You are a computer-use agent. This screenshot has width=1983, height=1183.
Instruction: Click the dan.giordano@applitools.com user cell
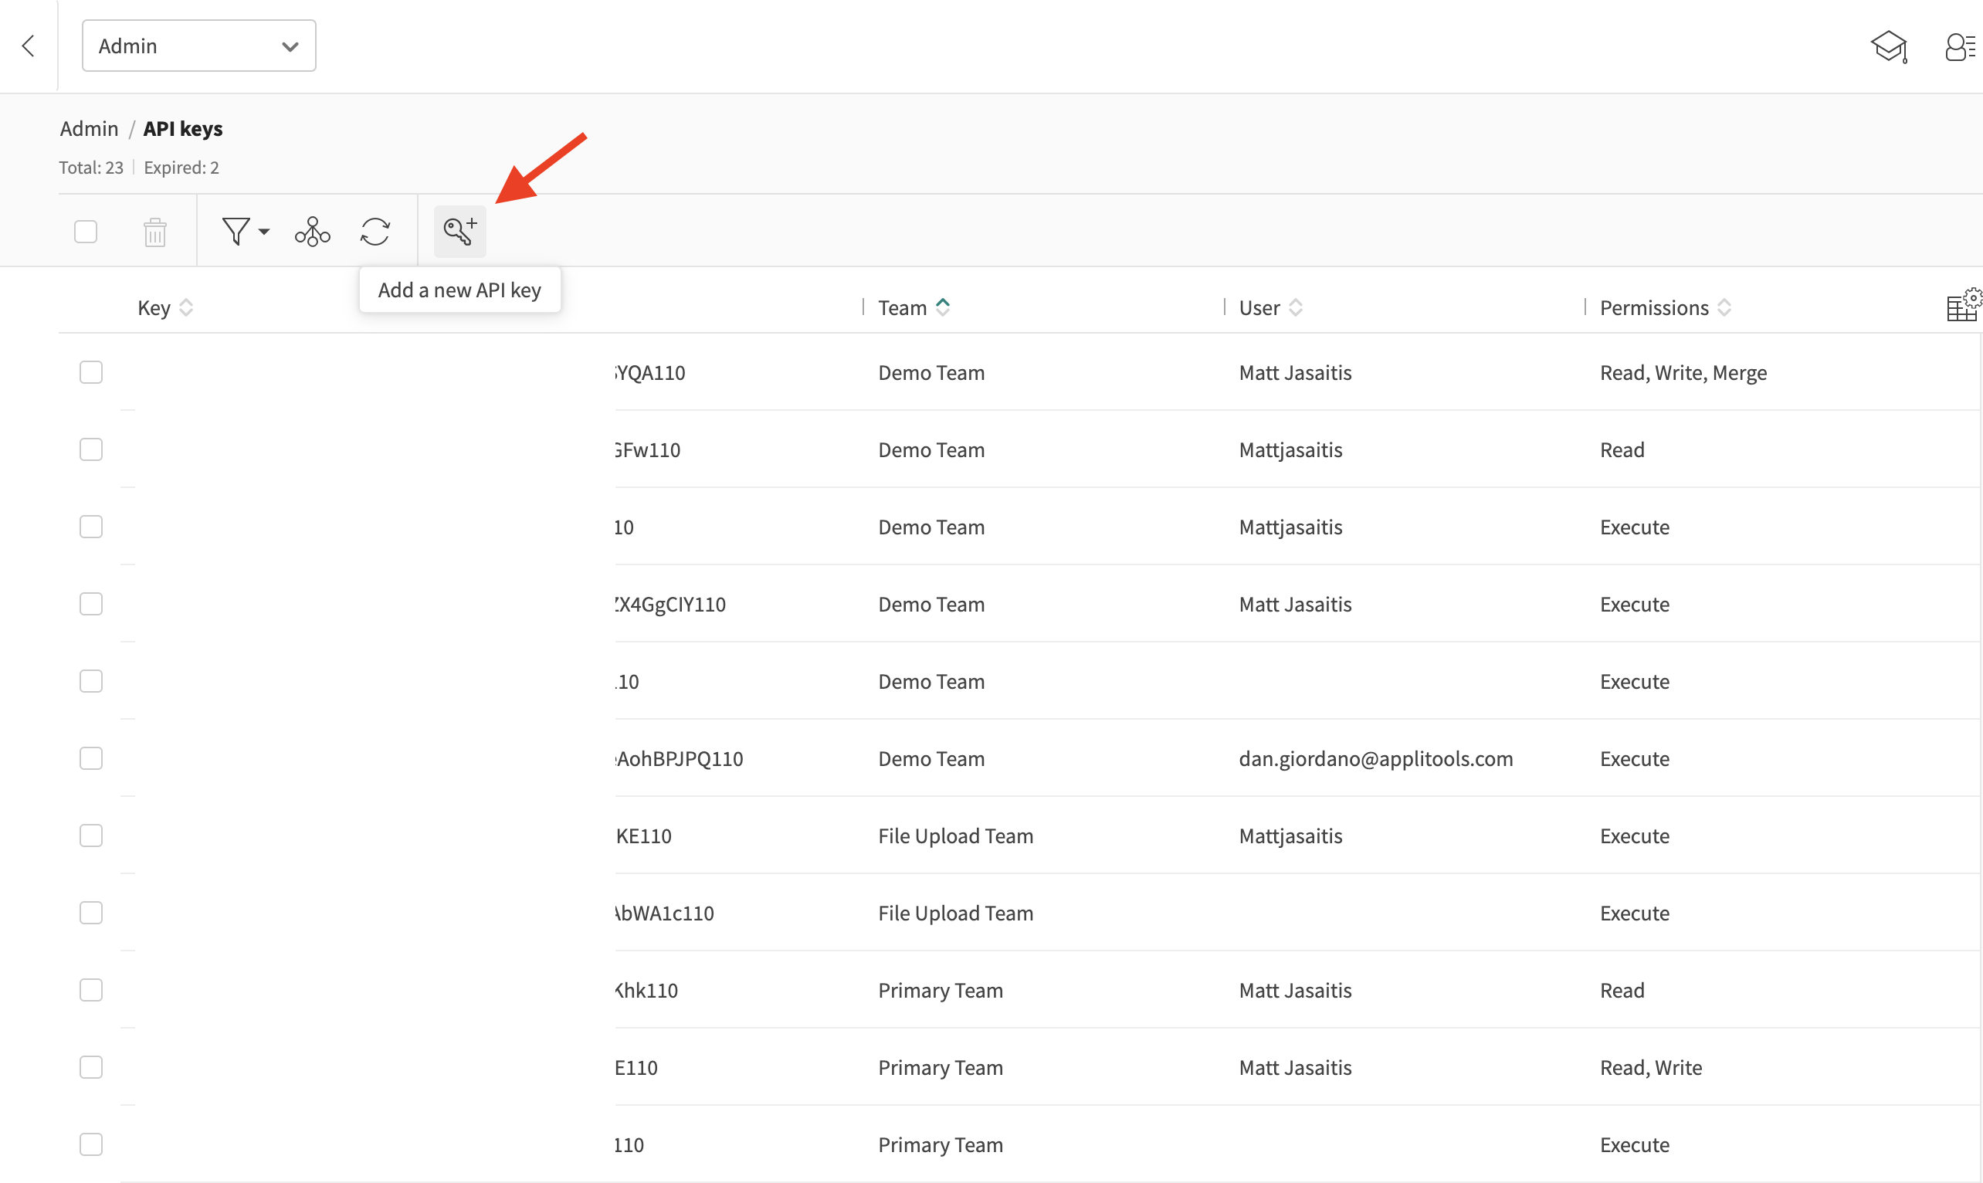[x=1375, y=759]
